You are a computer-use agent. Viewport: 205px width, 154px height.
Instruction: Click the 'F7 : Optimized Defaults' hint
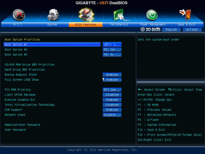[157, 115]
